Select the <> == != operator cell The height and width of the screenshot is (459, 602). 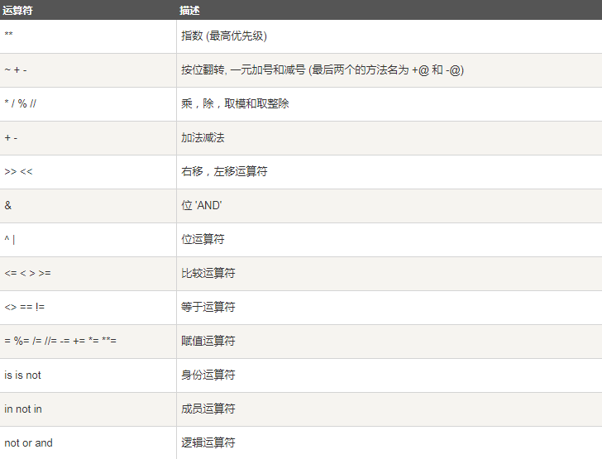(x=25, y=308)
